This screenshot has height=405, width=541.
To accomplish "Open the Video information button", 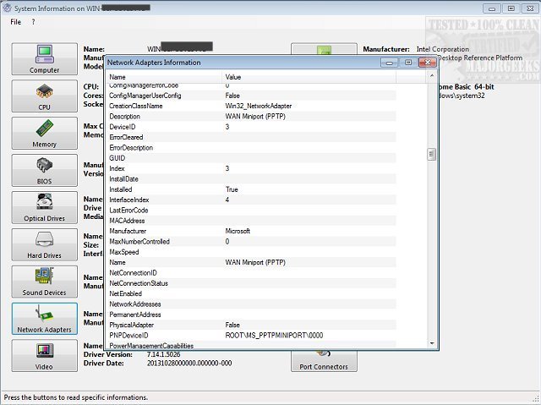I will [x=45, y=356].
